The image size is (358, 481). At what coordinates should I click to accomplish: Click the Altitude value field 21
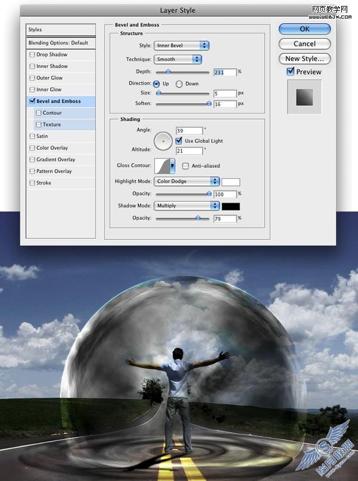(189, 151)
